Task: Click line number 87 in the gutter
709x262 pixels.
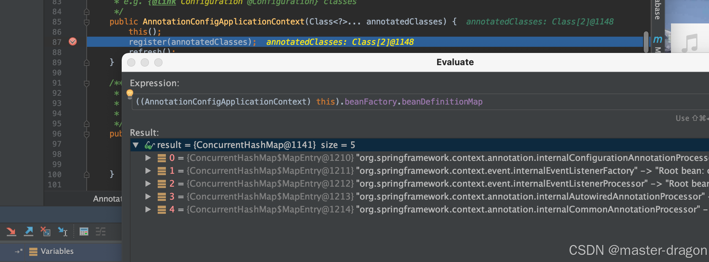Action: (x=57, y=42)
